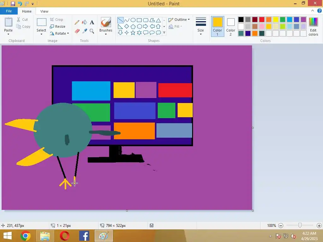Choose the Oval callout shape
Screen dimensions: 323x242
coord(152,32)
